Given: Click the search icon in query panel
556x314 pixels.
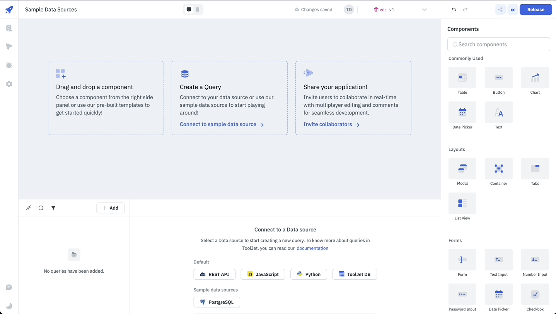Looking at the screenshot, I should (x=41, y=208).
